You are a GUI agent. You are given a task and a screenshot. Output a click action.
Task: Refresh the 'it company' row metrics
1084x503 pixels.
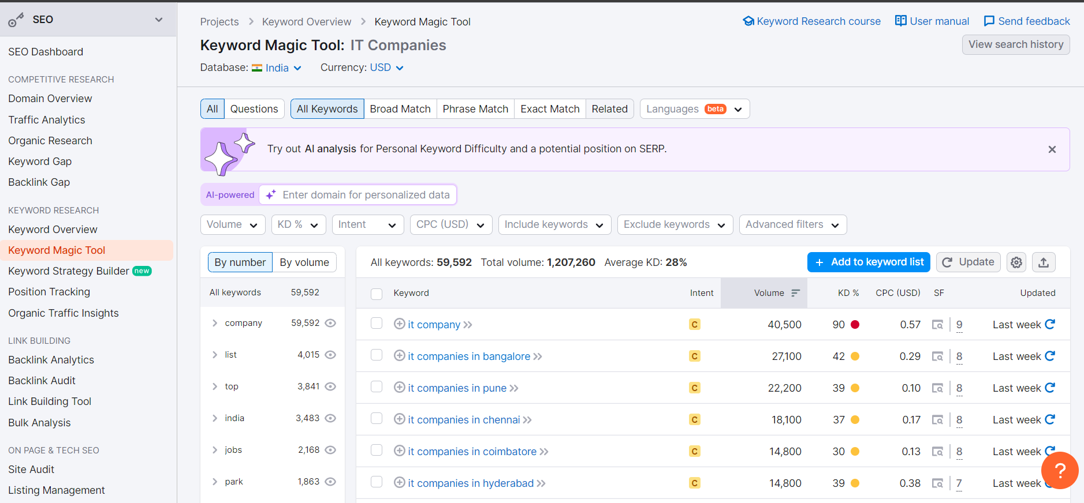pos(1050,324)
